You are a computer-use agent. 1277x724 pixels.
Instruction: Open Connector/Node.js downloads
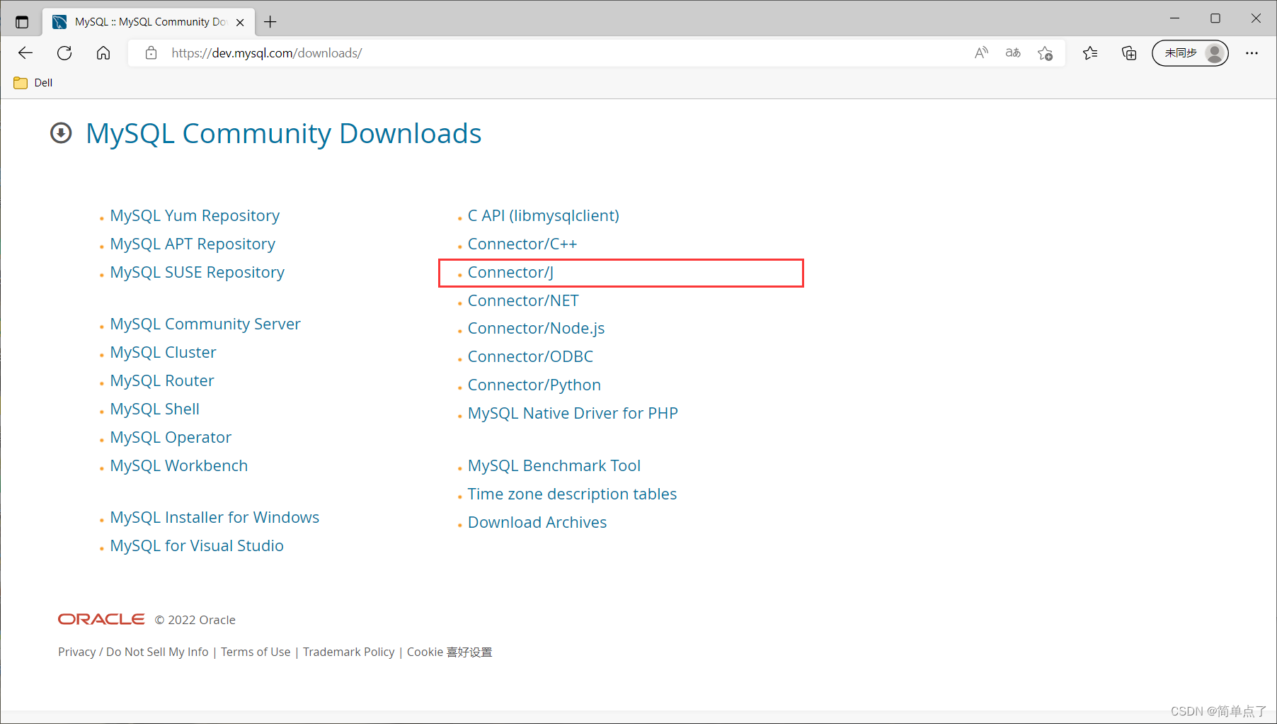[x=536, y=328]
